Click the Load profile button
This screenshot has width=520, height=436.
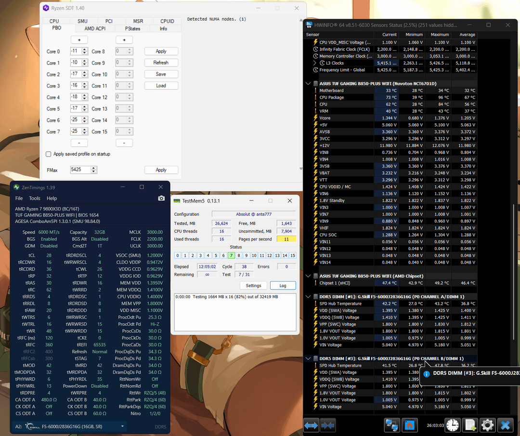point(161,85)
